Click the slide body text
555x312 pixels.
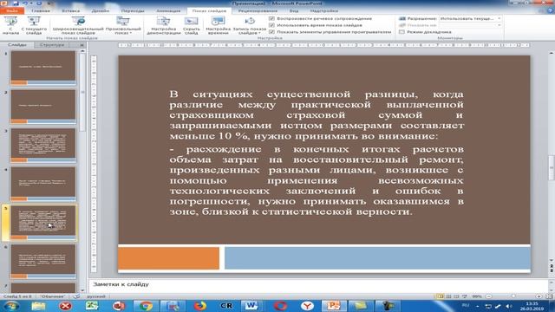click(x=317, y=153)
